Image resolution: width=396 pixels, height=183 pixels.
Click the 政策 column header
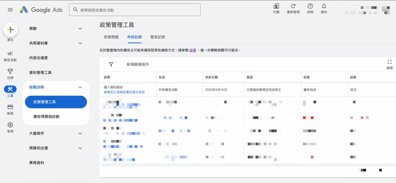click(x=107, y=77)
